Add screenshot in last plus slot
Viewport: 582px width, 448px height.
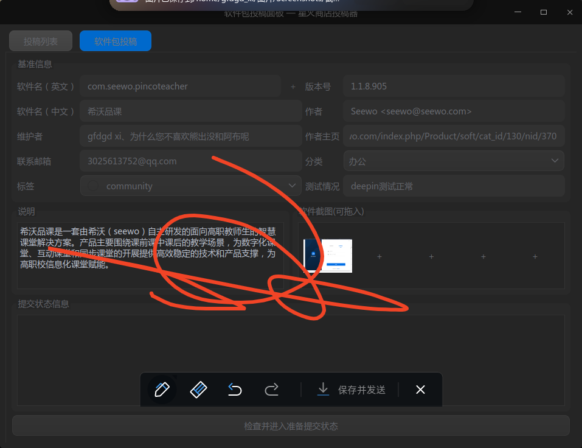pyautogui.click(x=535, y=257)
